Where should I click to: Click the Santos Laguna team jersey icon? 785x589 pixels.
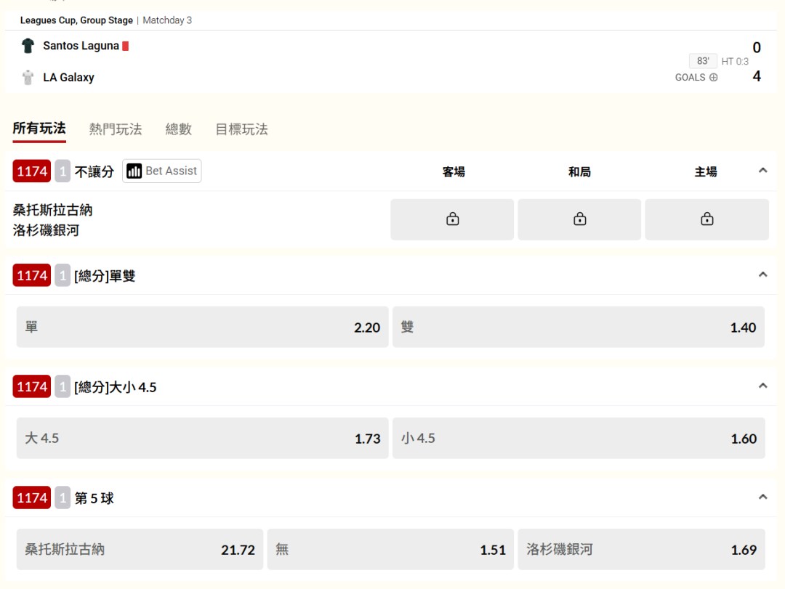coord(28,46)
